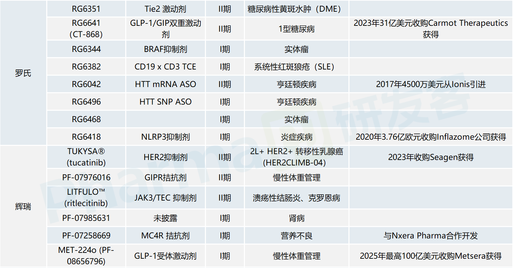Select the 罗氏 company cell
Image resolution: width=513 pixels, height=268 pixels.
pyautogui.click(x=23, y=73)
